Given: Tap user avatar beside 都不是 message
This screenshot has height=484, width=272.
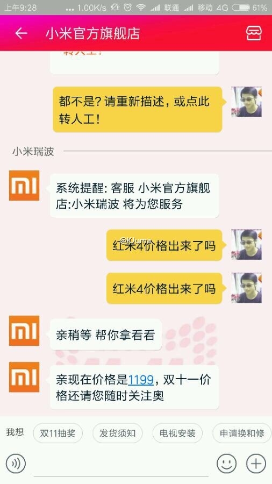Looking at the screenshot, I should click(x=246, y=102).
